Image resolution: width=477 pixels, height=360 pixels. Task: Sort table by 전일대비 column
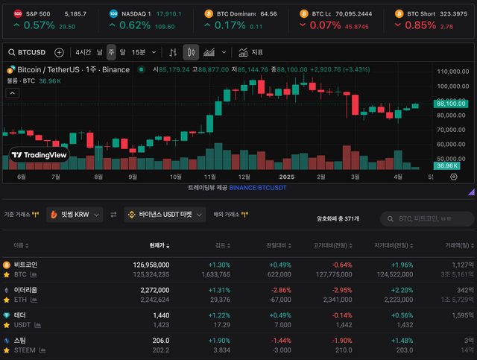(x=279, y=245)
